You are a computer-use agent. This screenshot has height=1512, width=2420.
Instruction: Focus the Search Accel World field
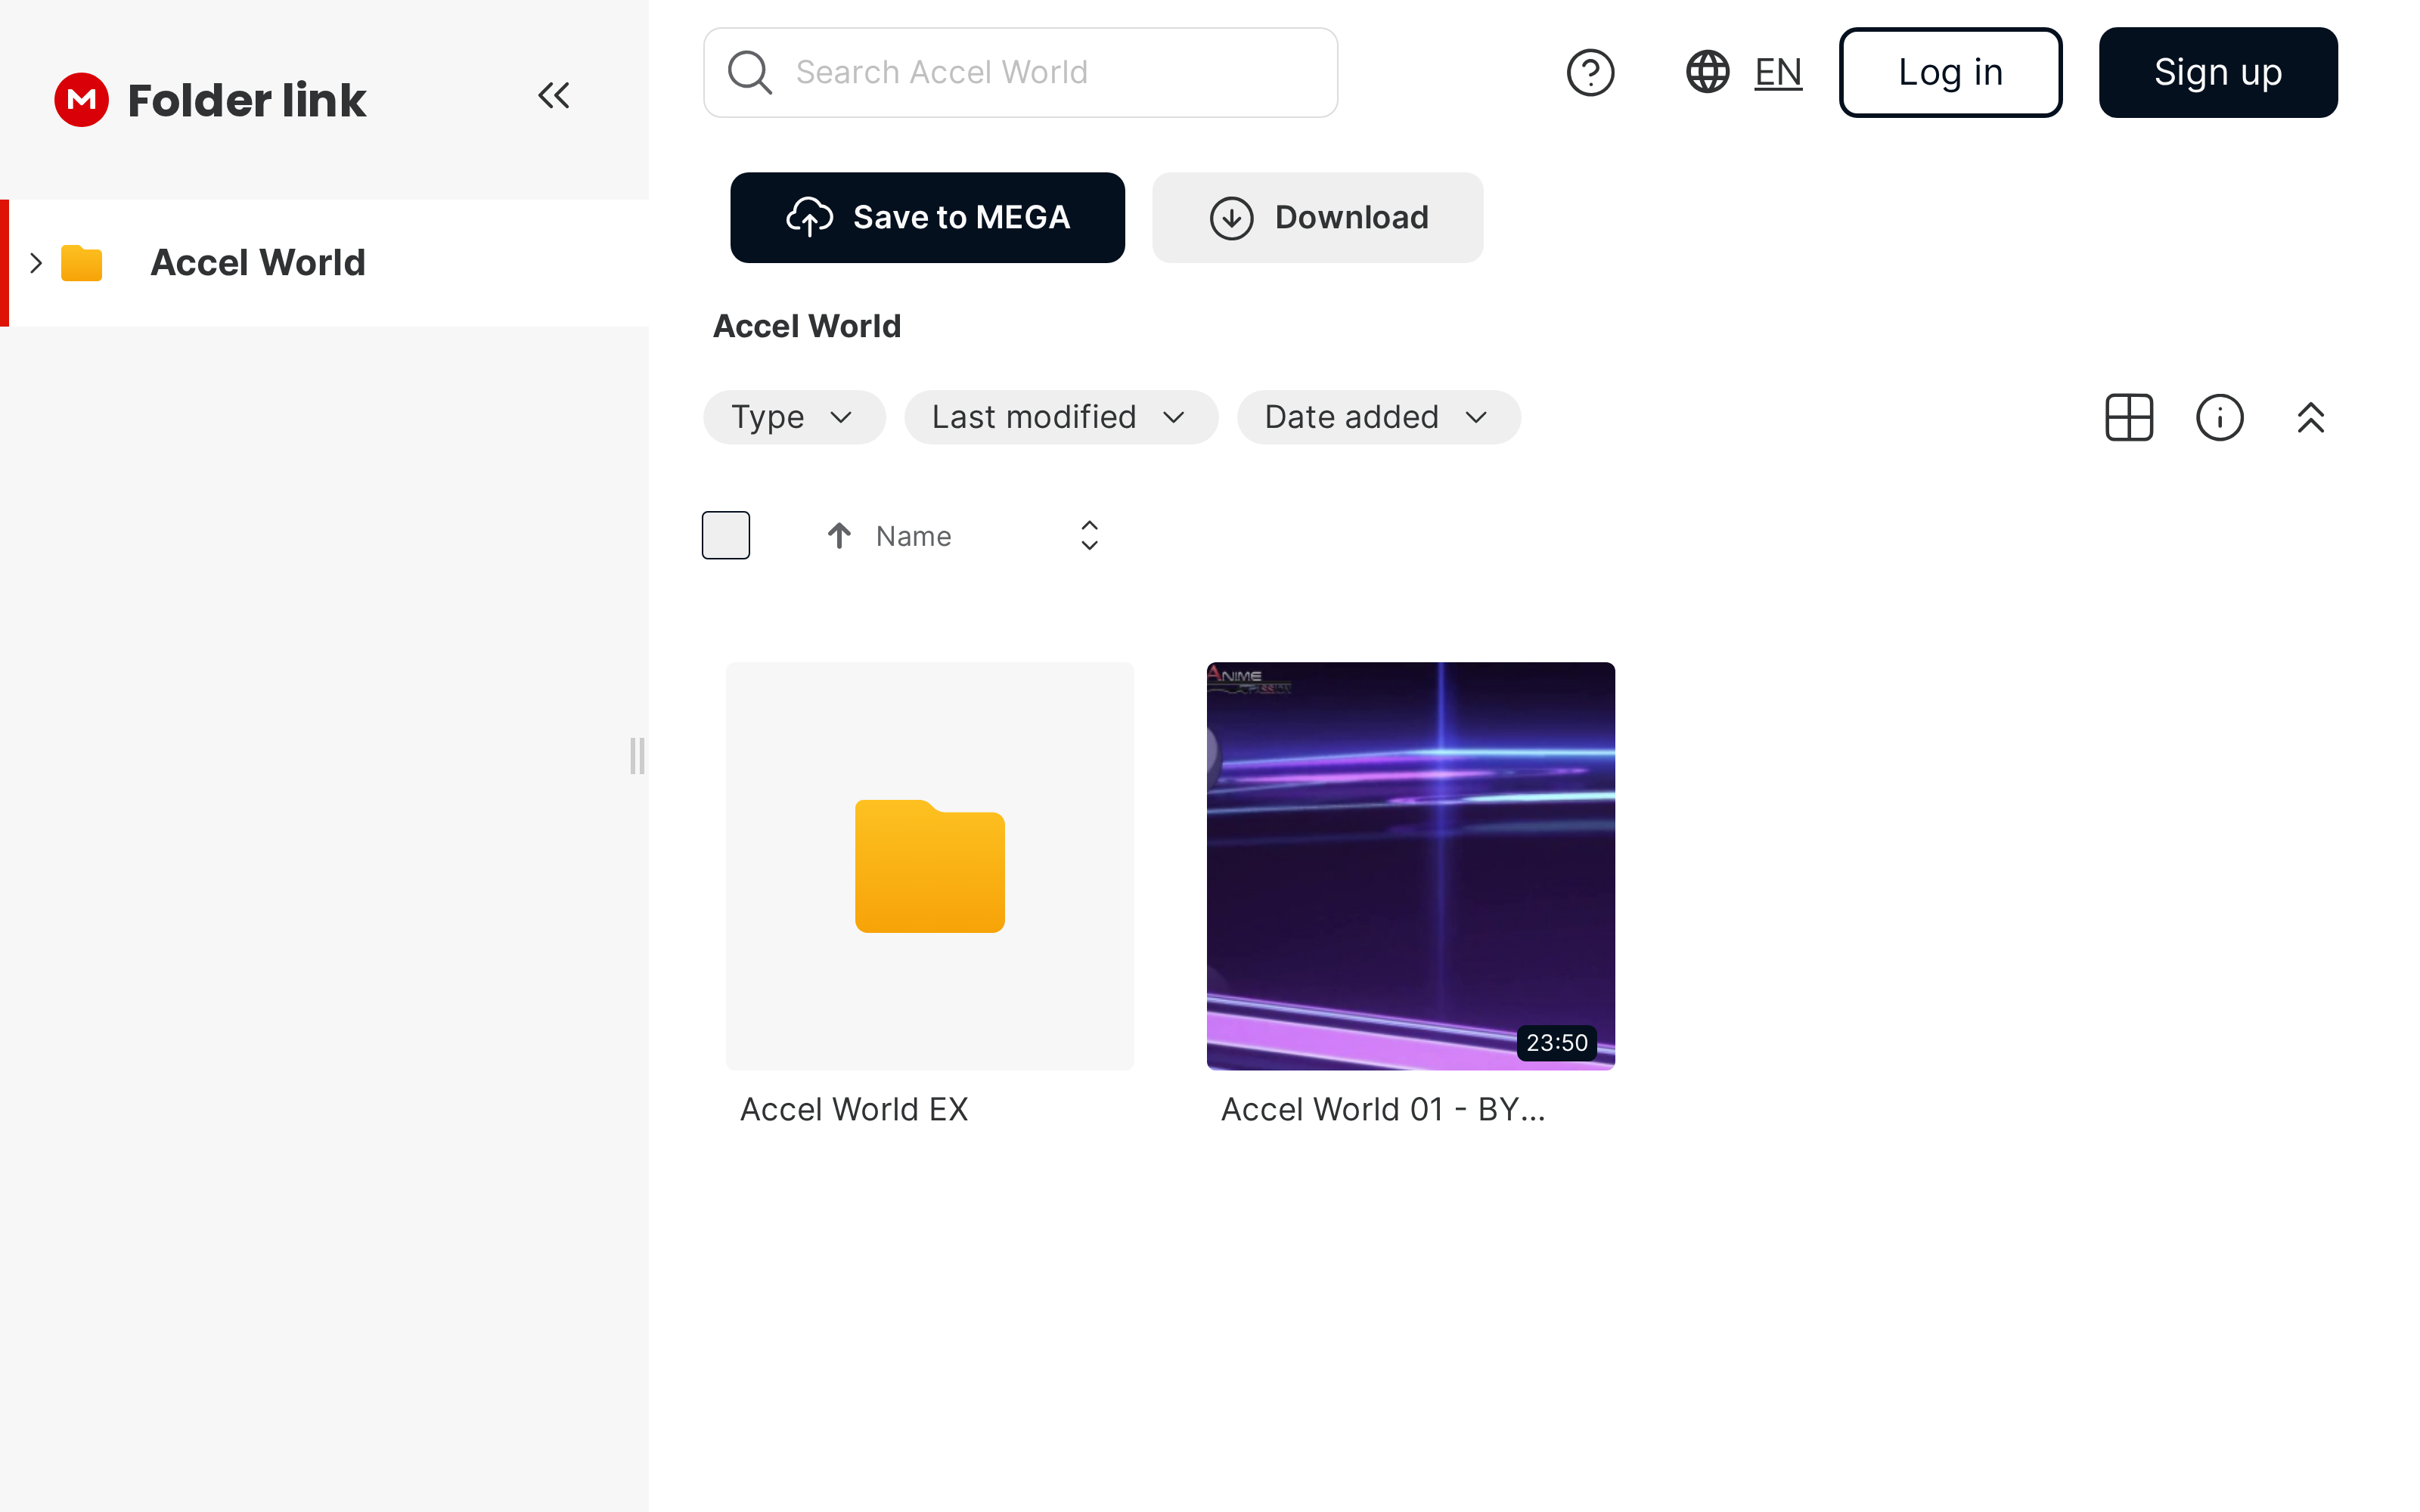1020,72
